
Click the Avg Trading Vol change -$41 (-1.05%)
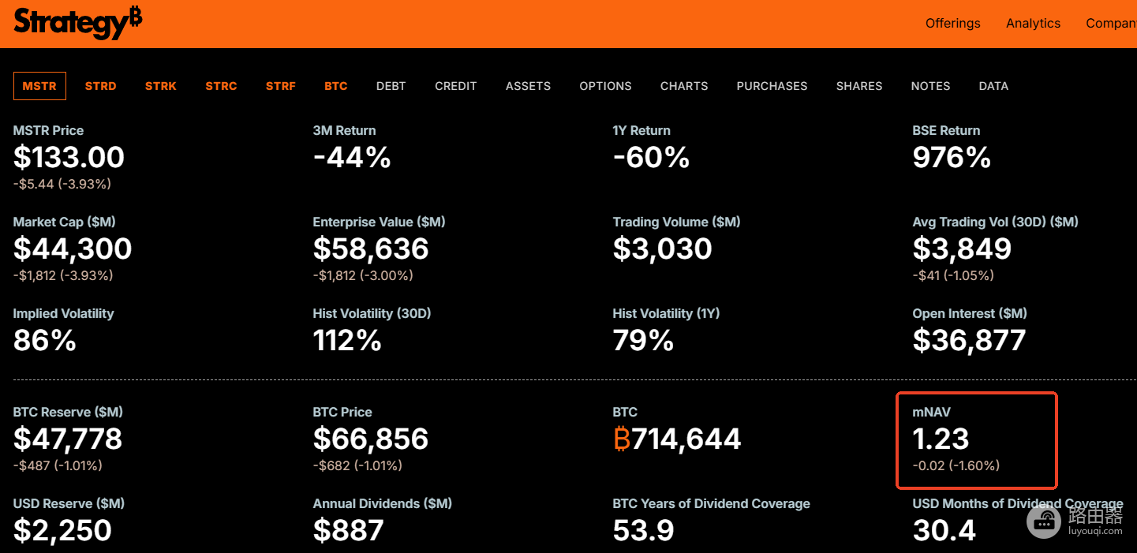(953, 275)
